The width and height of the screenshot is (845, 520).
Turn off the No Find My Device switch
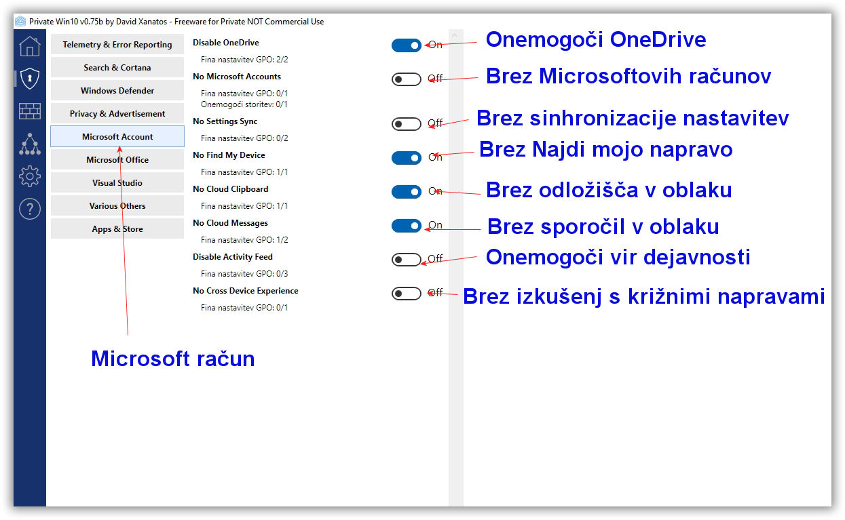click(407, 158)
